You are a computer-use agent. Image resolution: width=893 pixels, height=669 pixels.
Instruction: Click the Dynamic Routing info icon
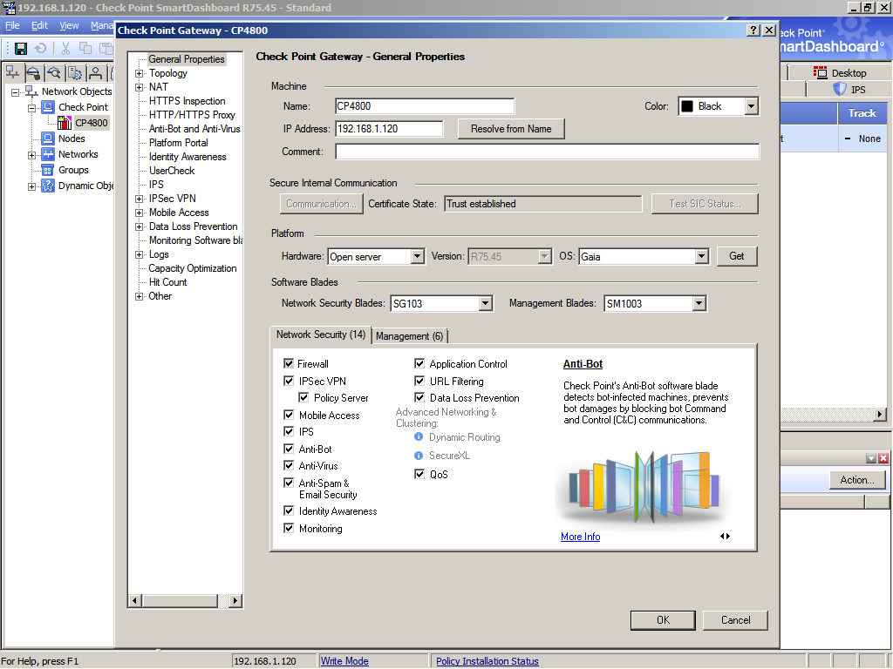click(x=419, y=437)
